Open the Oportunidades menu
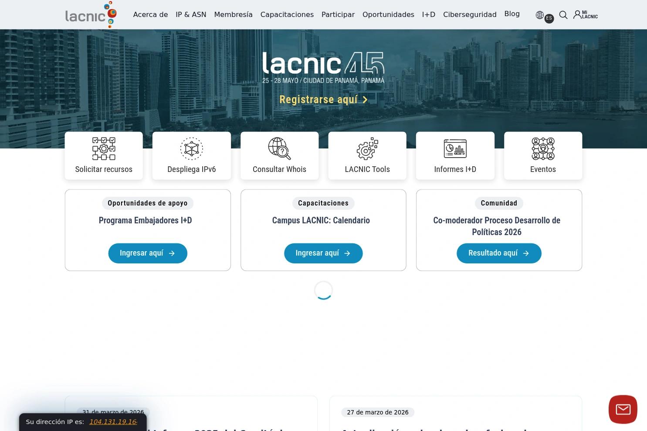The image size is (647, 431). pos(388,15)
